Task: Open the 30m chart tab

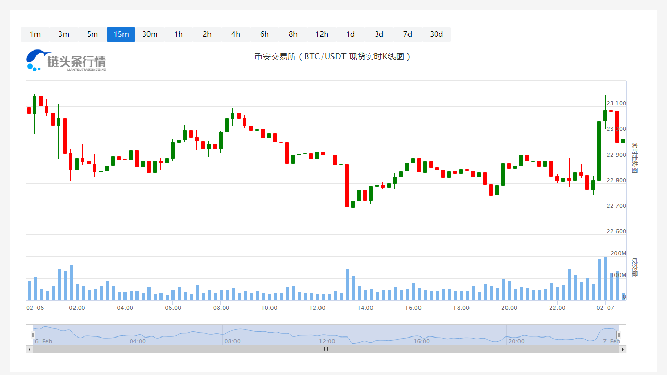Action: point(150,34)
